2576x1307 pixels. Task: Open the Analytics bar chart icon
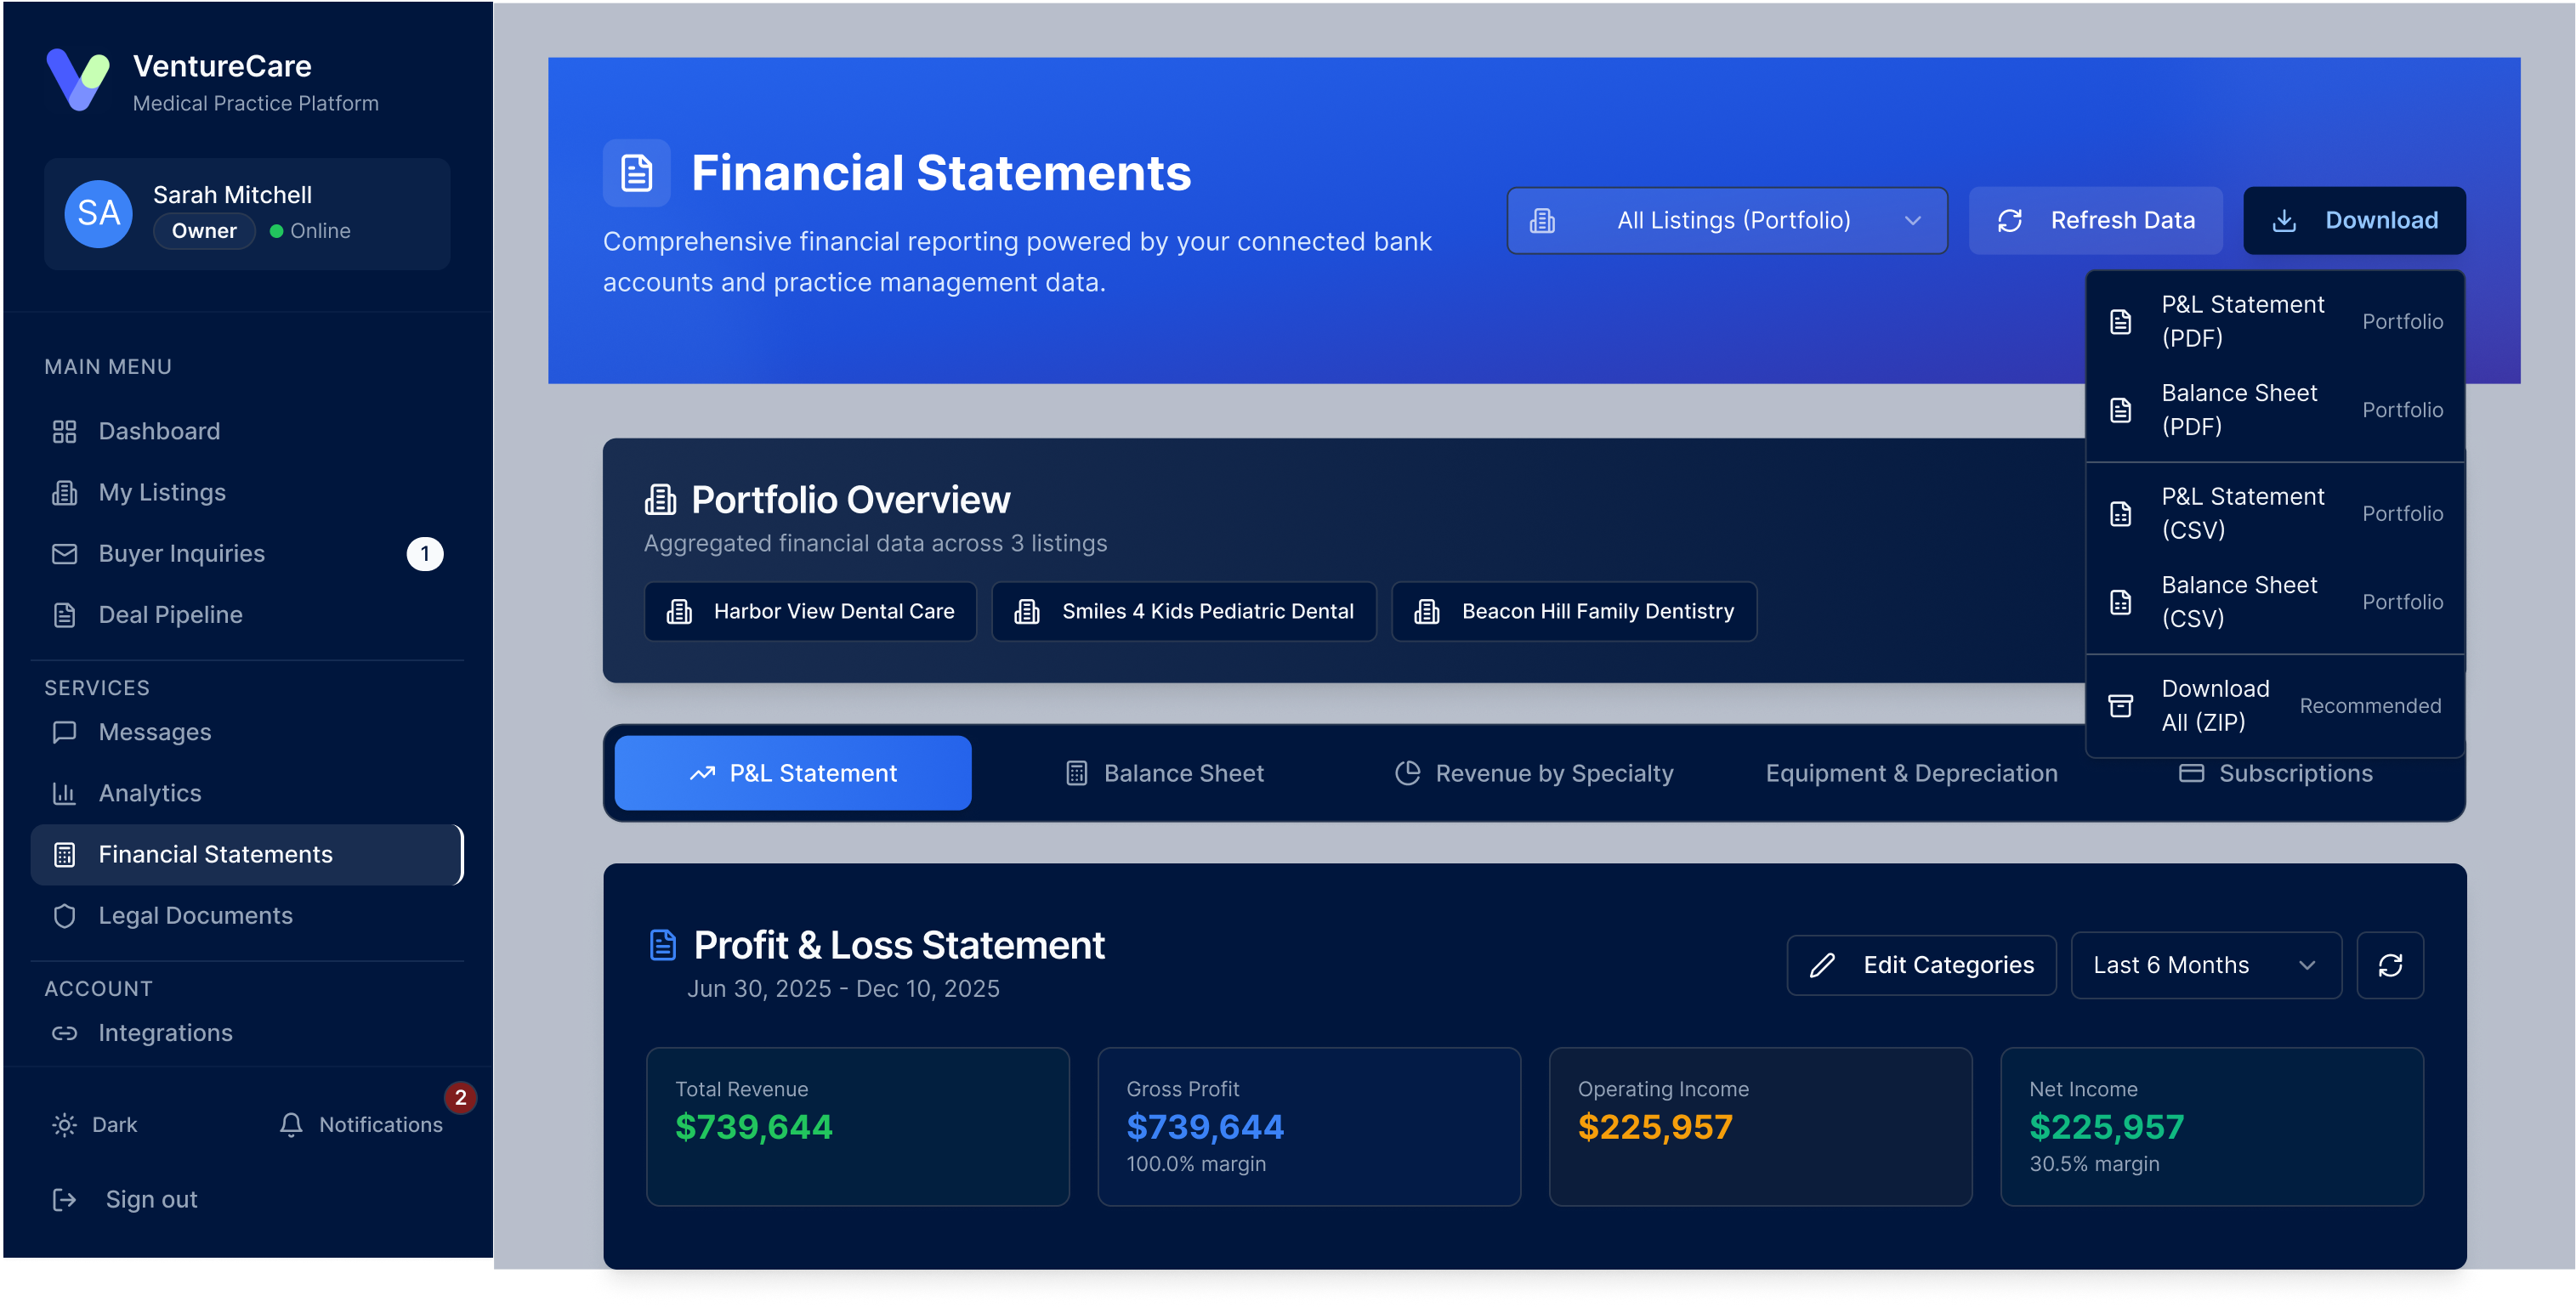point(64,794)
